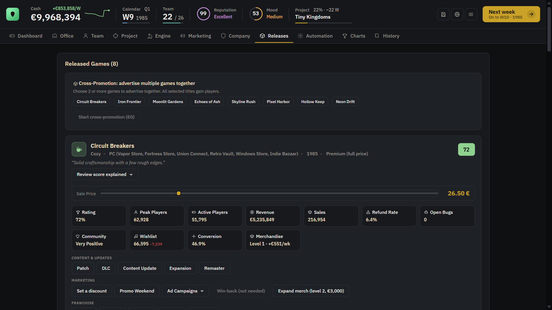Toggle Skyline Rush cross-promotion chip

244,102
